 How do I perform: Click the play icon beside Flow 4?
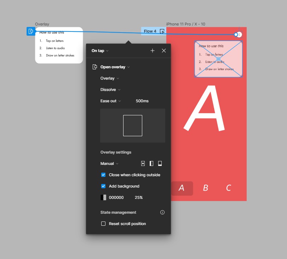[162, 31]
